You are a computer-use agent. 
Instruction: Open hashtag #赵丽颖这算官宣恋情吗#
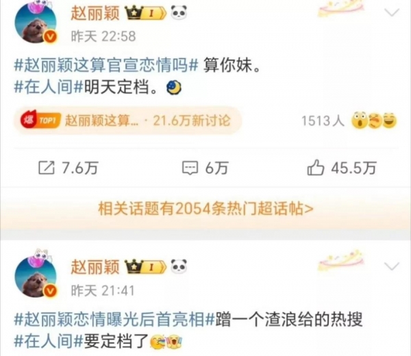(105, 66)
